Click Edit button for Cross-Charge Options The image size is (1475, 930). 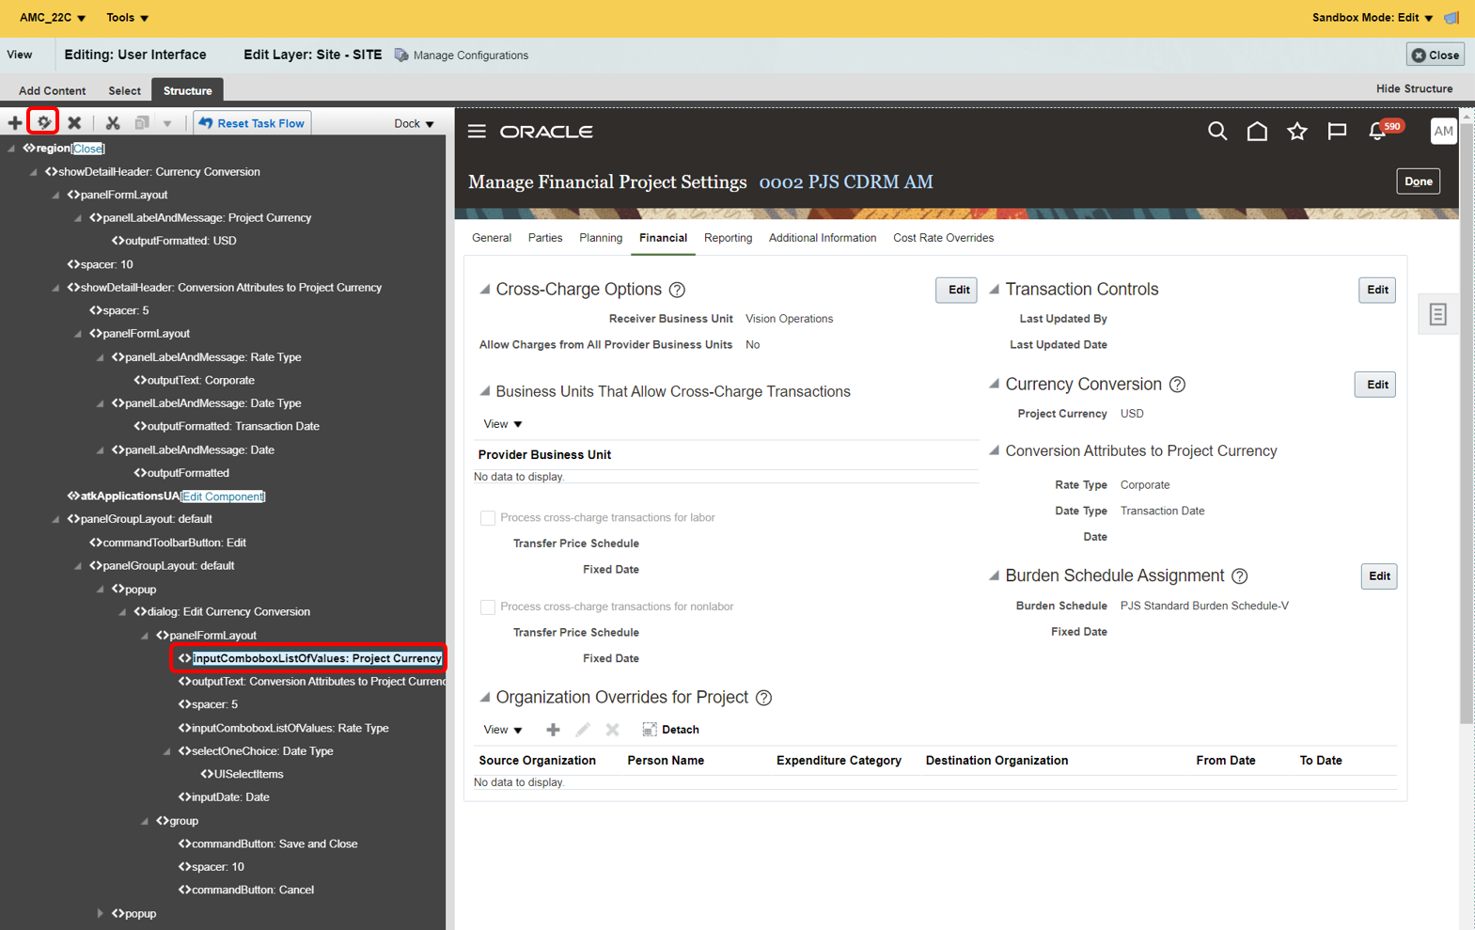point(957,291)
